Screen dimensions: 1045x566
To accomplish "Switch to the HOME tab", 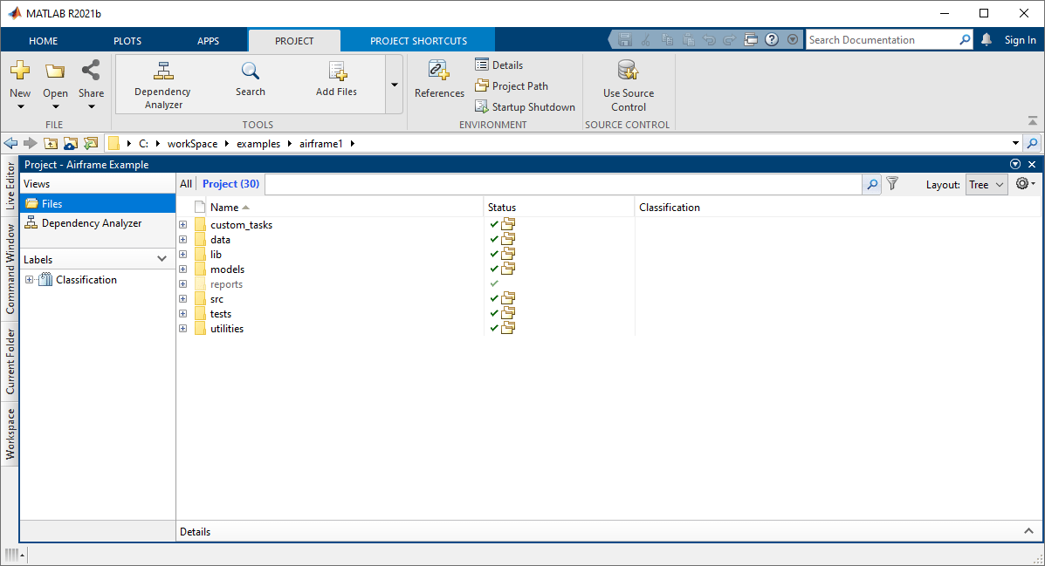I will 44,41.
